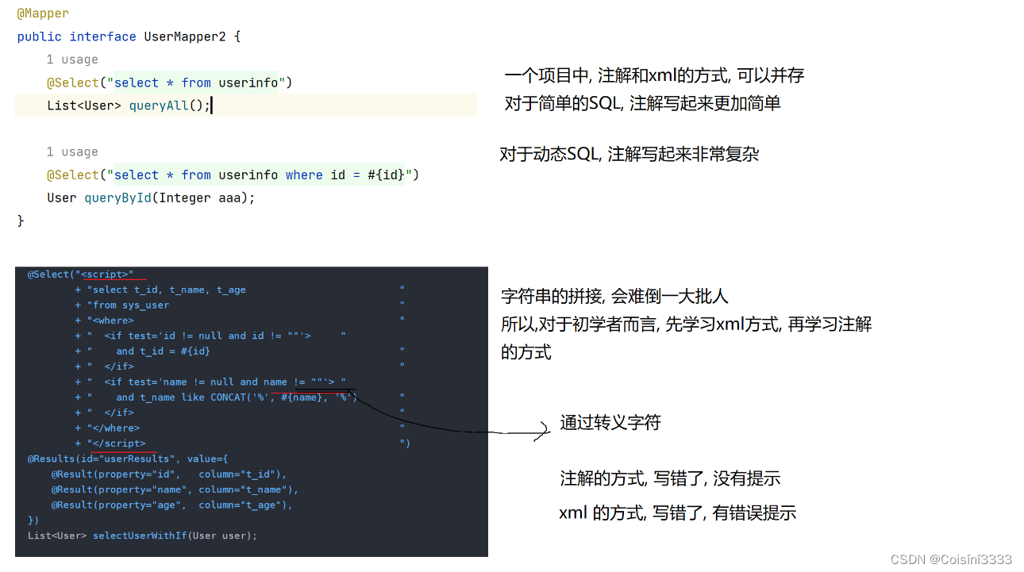
Task: Click the label '通过转义字符'
Action: [610, 423]
